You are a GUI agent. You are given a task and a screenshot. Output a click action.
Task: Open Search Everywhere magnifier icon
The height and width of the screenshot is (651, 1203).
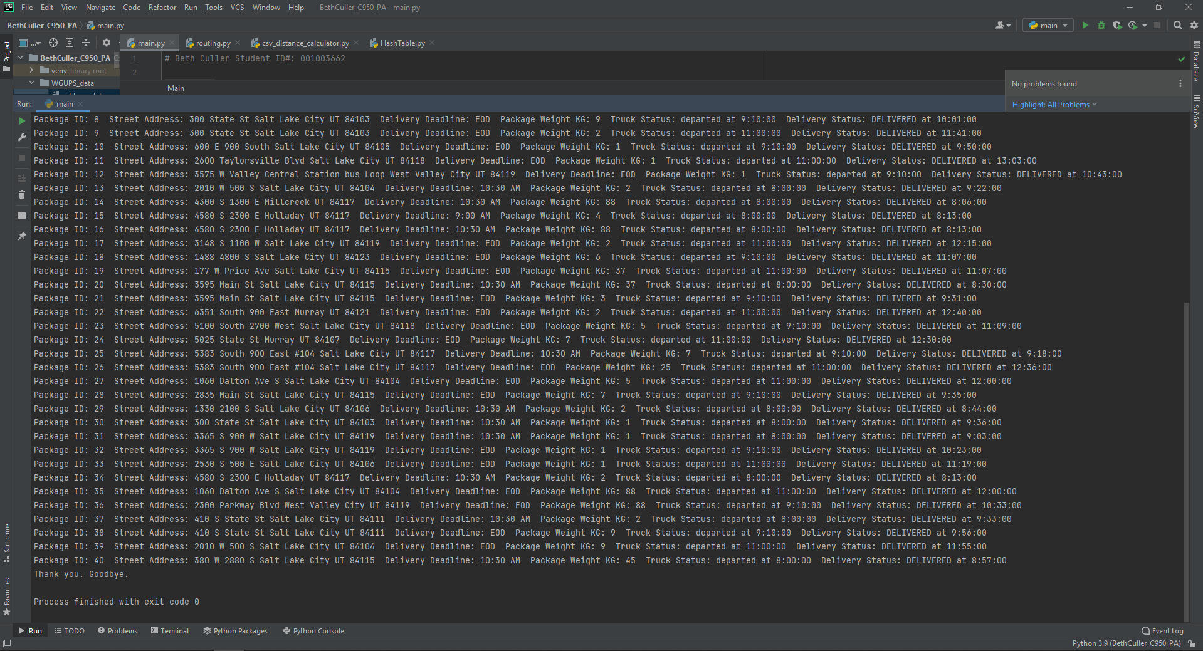pyautogui.click(x=1178, y=25)
